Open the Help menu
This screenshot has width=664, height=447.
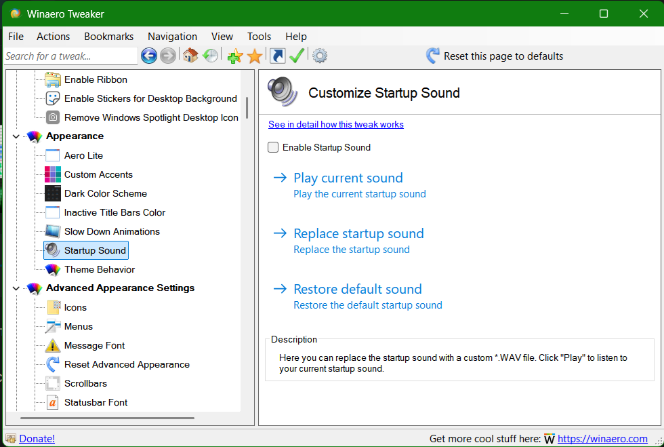point(296,37)
